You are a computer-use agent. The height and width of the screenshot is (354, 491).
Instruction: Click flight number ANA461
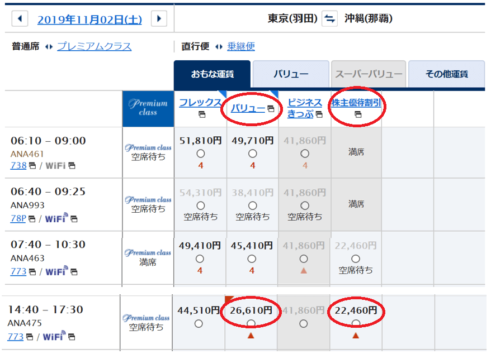[x=27, y=154]
